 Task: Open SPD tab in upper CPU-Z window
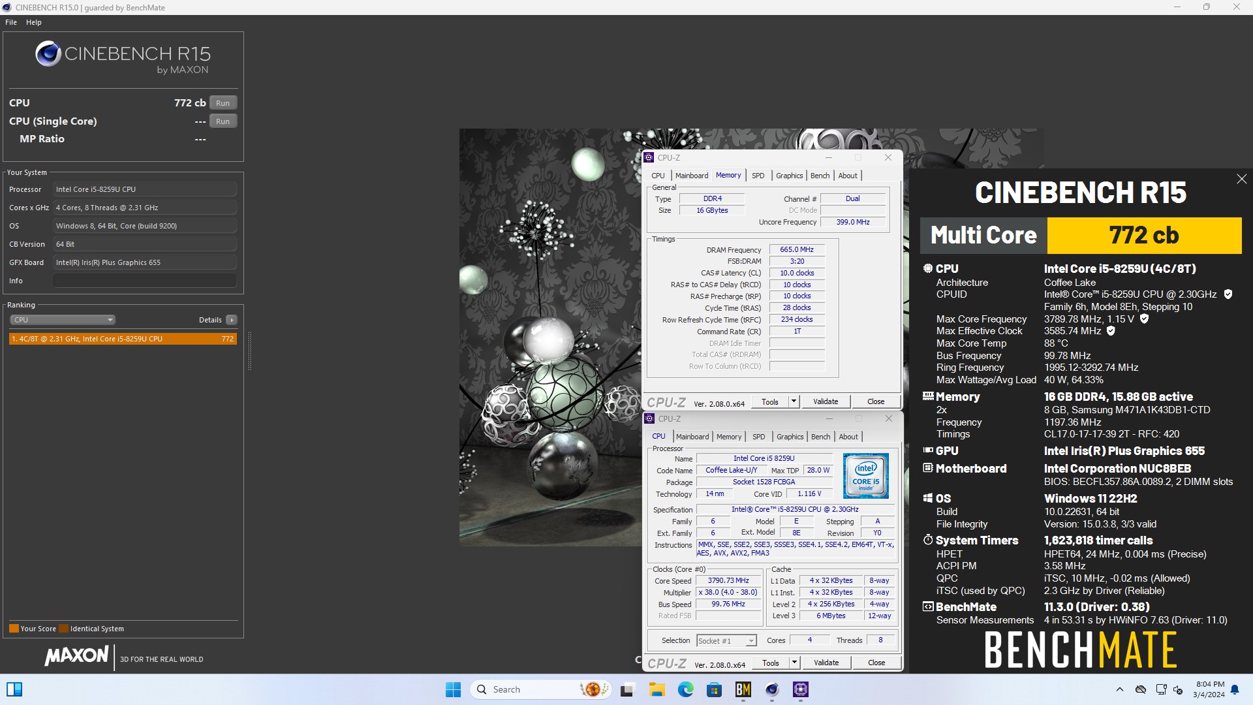pyautogui.click(x=758, y=176)
